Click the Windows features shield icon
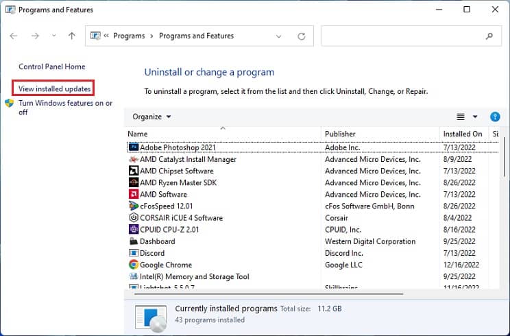This screenshot has height=336, width=510. (x=10, y=104)
